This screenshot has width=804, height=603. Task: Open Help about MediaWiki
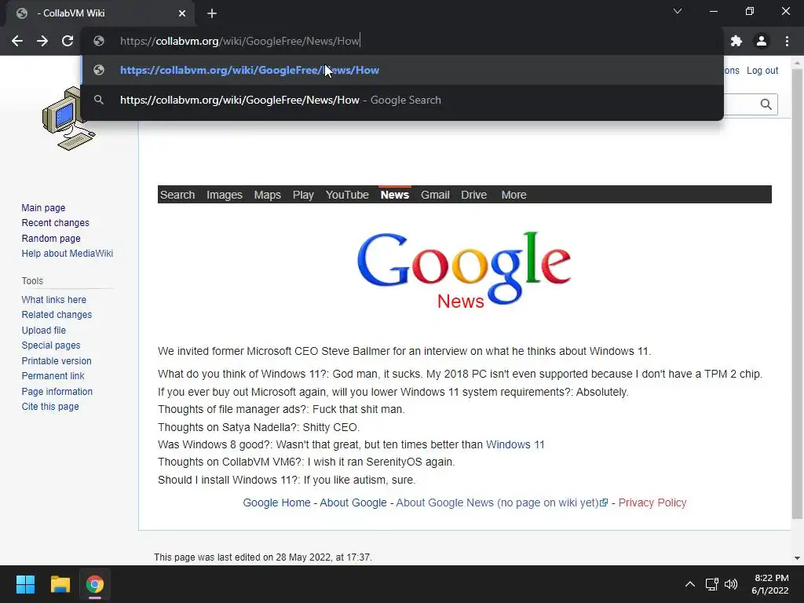tap(68, 254)
